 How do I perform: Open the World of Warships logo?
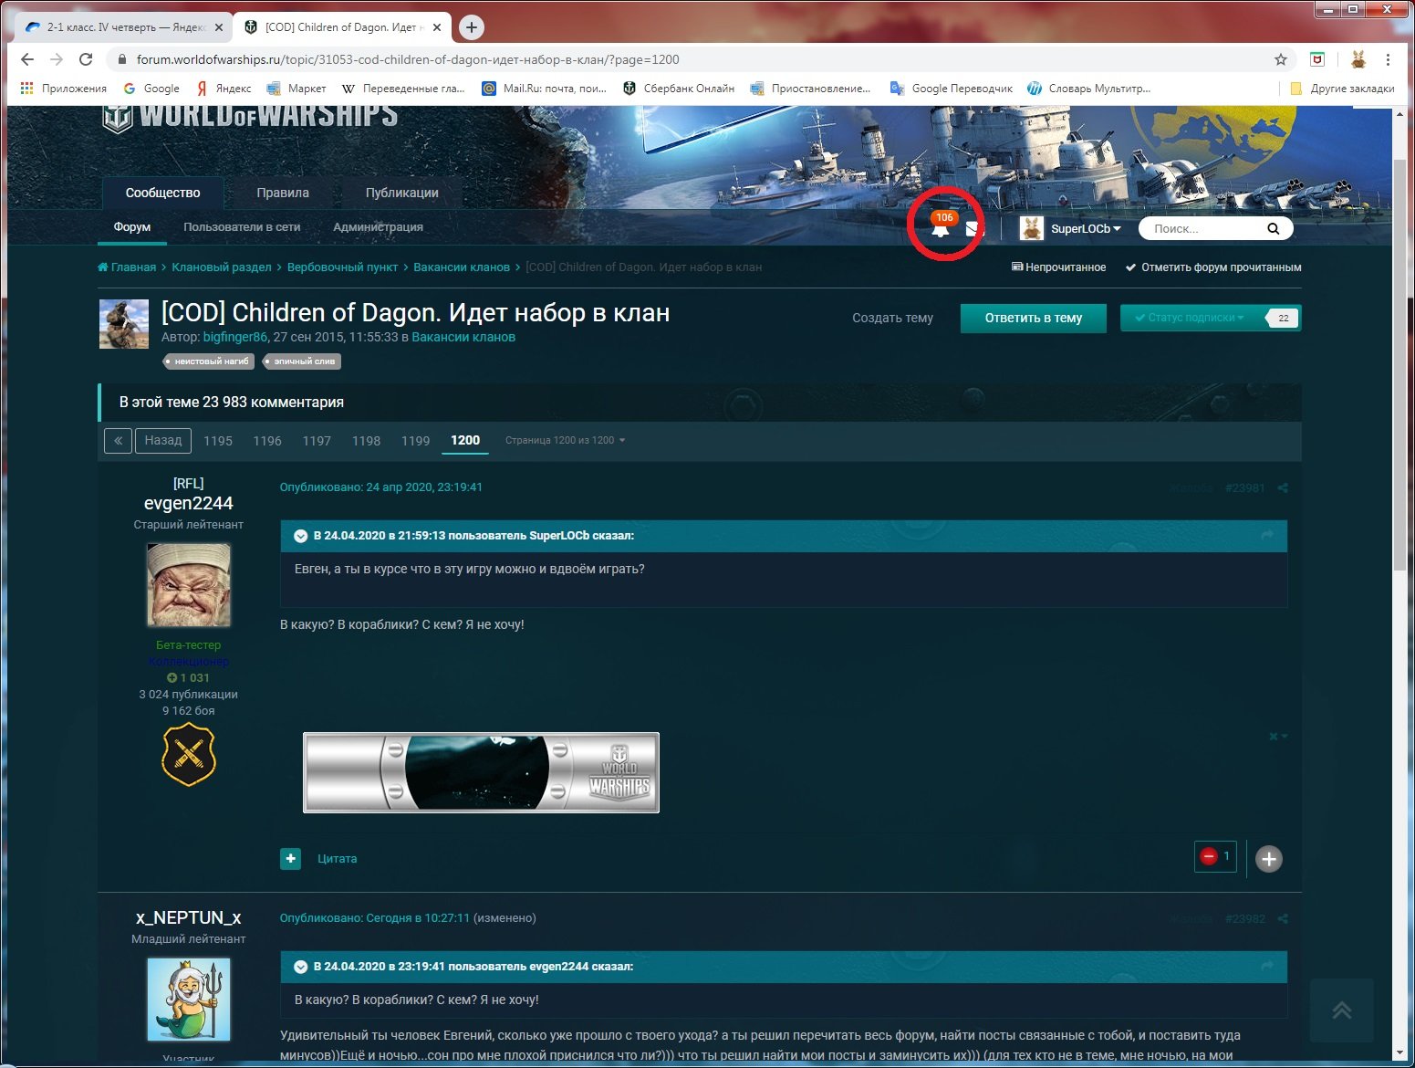pyautogui.click(x=250, y=117)
